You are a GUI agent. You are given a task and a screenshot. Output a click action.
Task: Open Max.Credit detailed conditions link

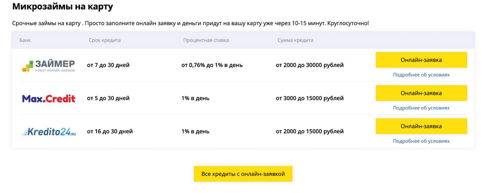[x=421, y=108]
